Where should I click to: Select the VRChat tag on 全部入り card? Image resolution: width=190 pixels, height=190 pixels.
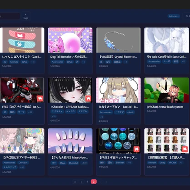[x=172, y=163]
